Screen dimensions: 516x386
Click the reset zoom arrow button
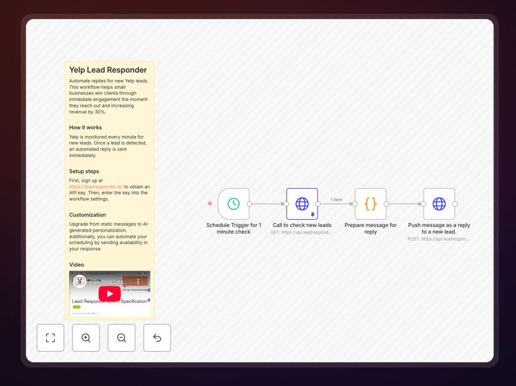click(x=157, y=338)
